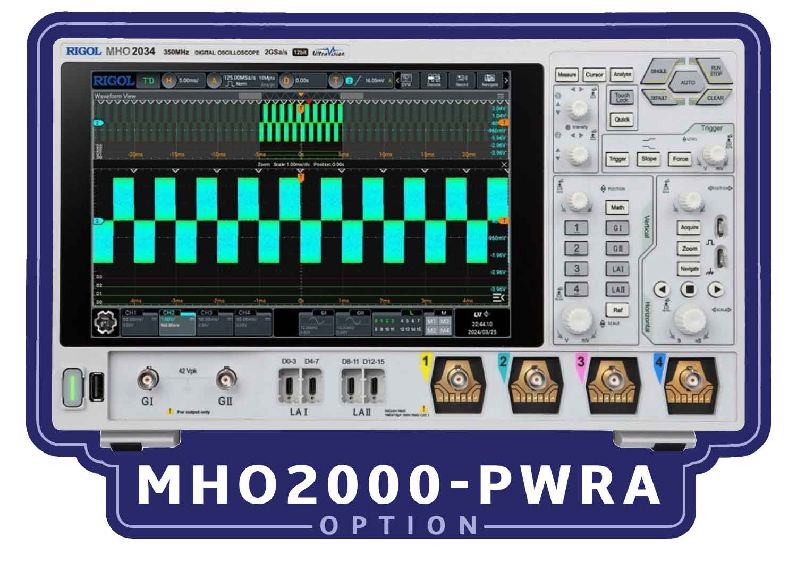797x563 pixels.
Task: Click the vertical SCALE knob
Action: point(578,319)
